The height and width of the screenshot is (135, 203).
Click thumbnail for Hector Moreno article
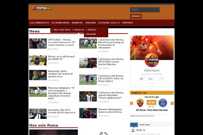[88, 63]
